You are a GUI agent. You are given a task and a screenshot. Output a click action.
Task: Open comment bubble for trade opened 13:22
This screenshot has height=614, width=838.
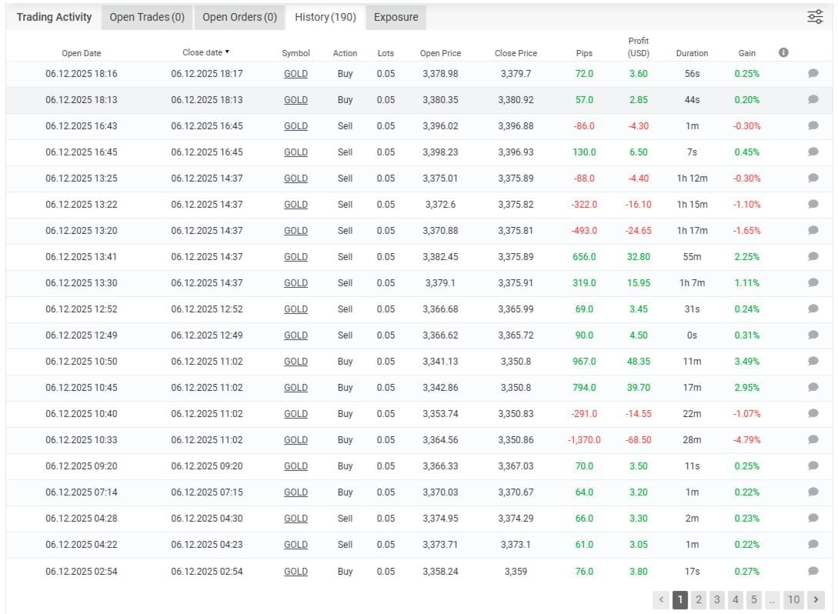point(813,204)
